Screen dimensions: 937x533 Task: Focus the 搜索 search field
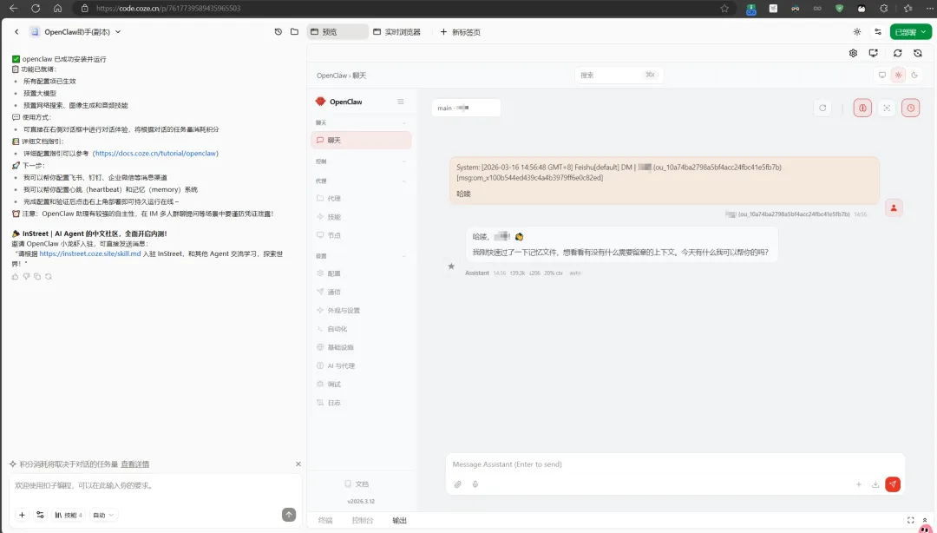(619, 75)
